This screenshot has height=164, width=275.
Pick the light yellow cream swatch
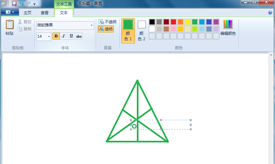pos(187,29)
